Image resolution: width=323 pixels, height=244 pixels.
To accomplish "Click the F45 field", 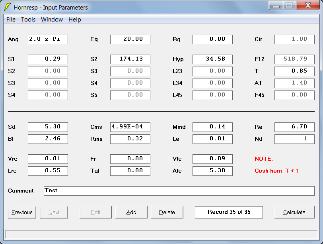I will pyautogui.click(x=295, y=95).
